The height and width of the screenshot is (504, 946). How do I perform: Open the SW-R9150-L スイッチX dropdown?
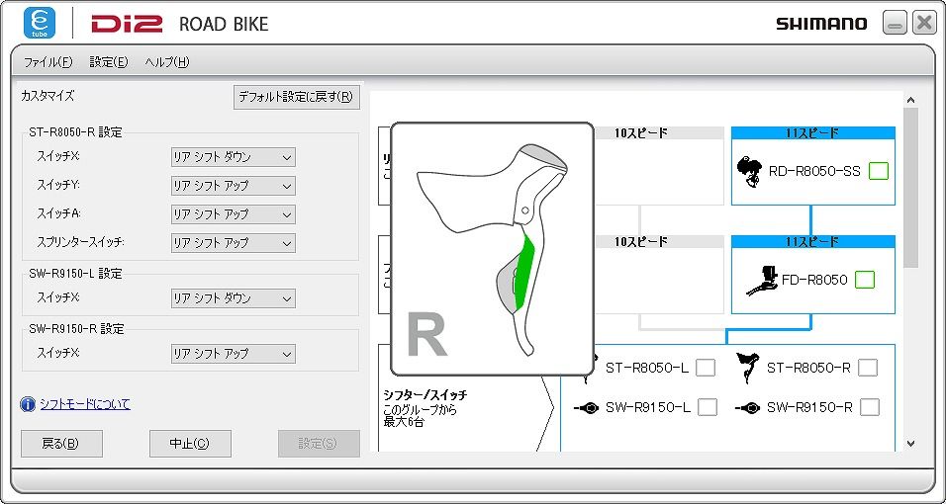233,298
